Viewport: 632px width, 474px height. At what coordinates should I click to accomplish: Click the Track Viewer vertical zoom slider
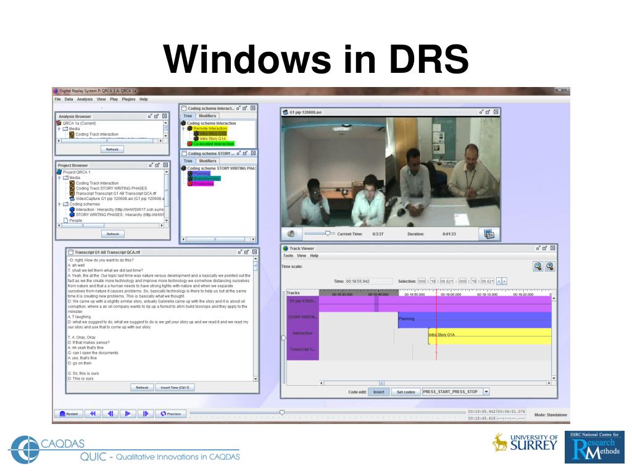[x=284, y=338]
